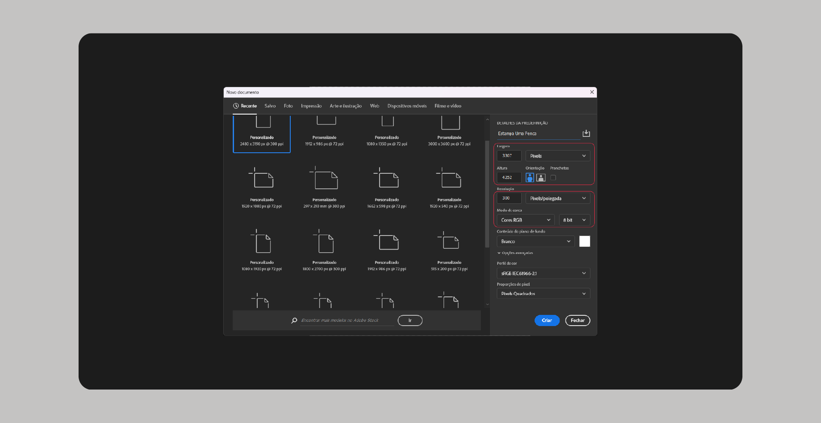Click the Ir search button

410,320
